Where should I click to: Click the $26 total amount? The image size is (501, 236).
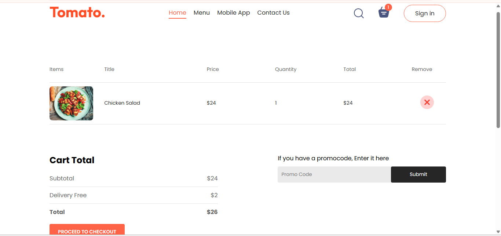coord(212,212)
